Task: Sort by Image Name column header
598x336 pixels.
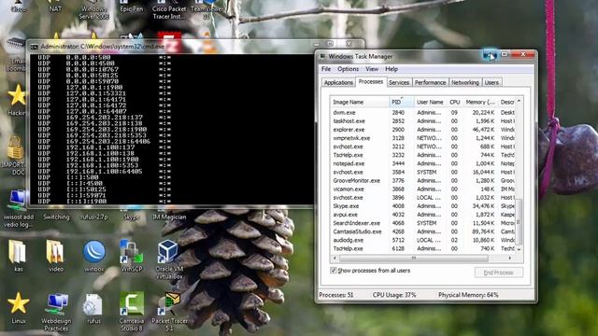Action: pos(359,102)
